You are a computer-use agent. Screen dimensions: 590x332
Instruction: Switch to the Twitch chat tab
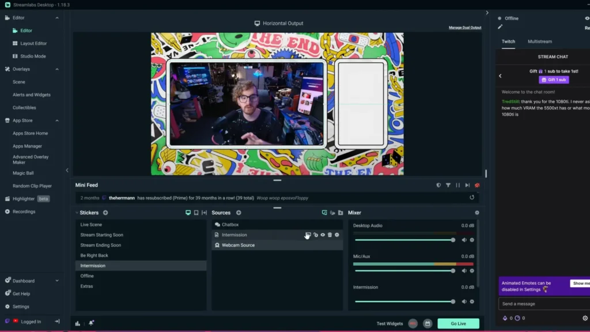[508, 41]
